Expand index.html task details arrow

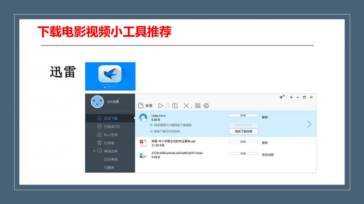click(309, 124)
